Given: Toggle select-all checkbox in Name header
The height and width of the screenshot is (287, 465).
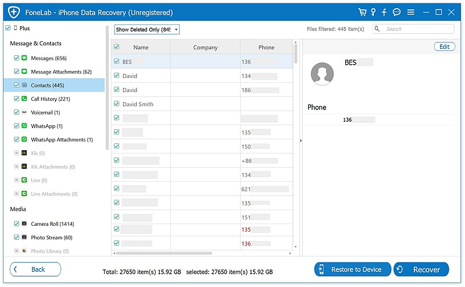Looking at the screenshot, I should [x=117, y=47].
